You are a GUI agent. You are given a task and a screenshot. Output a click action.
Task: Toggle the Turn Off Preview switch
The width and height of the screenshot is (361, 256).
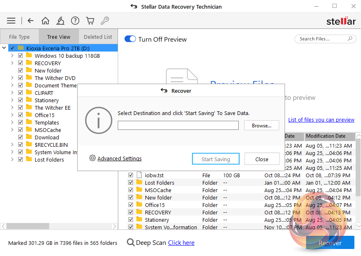click(130, 39)
